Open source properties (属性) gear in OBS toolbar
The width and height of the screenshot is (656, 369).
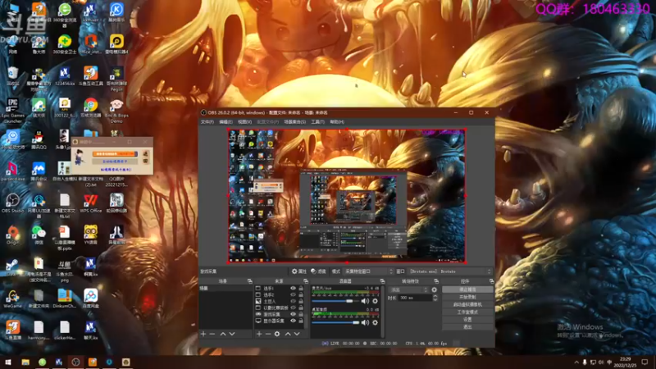298,271
